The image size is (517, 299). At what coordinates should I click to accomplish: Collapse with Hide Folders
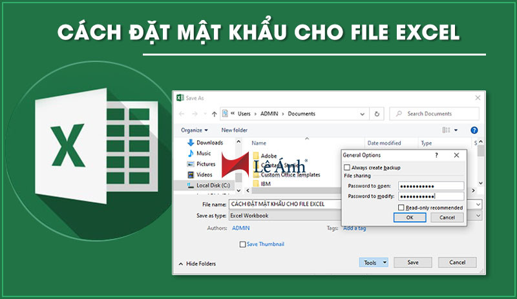197,263
